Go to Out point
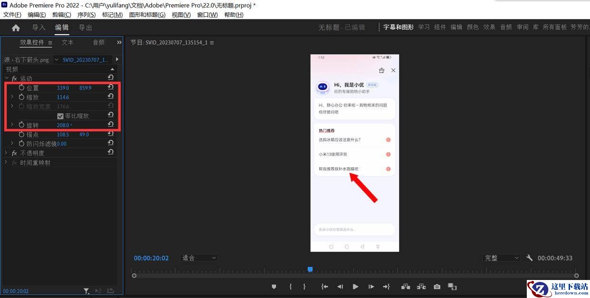This screenshot has width=590, height=298. click(386, 287)
